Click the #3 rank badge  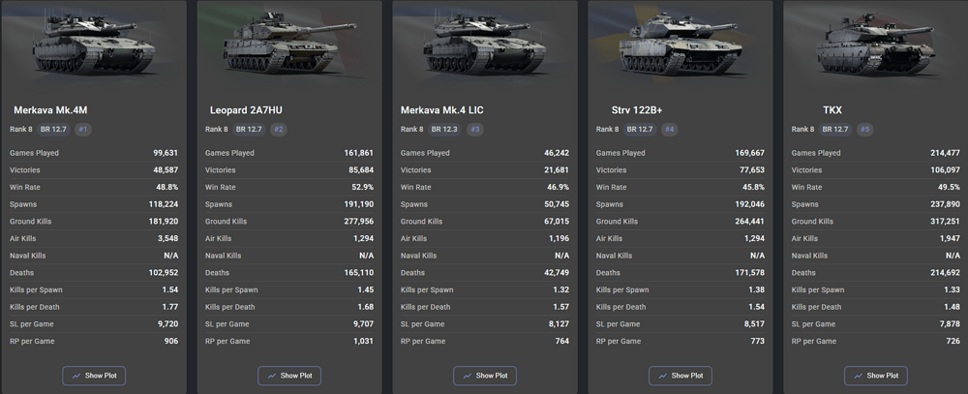coord(474,129)
